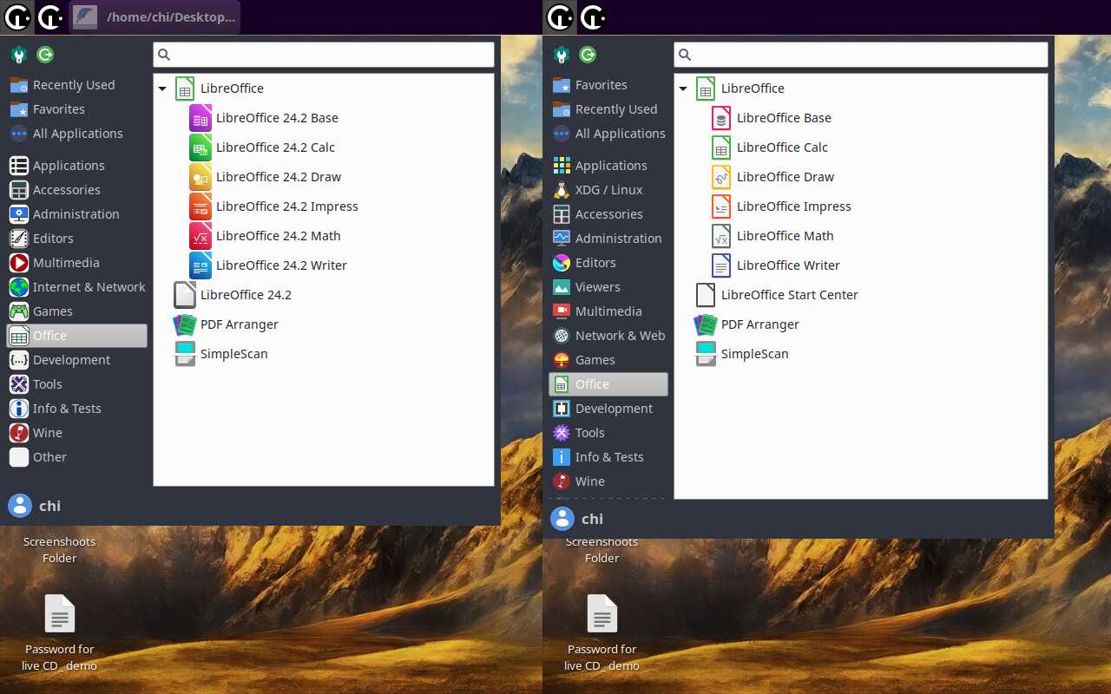Launch LibreOffice 24.2 Draw via its yellow icon
Viewport: 1111px width, 694px height.
pyautogui.click(x=201, y=177)
